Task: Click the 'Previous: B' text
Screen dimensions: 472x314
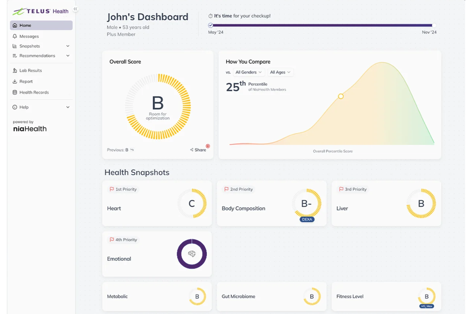Action: pos(118,150)
